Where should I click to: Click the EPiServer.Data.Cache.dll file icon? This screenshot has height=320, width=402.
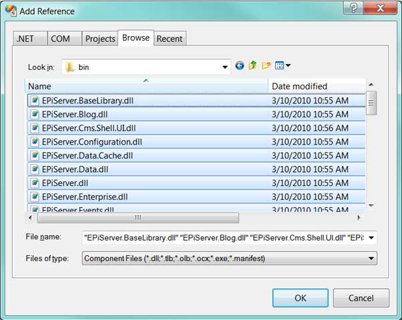pos(35,155)
